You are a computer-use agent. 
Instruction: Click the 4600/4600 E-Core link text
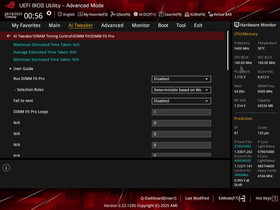pyautogui.click(x=243, y=161)
